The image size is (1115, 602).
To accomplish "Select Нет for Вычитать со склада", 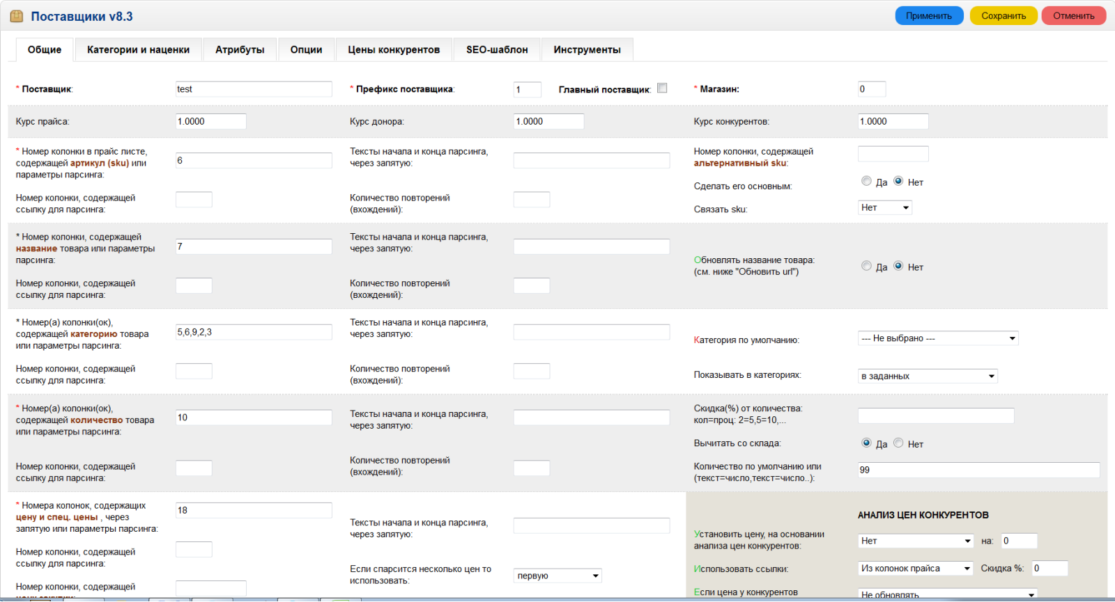I will tap(898, 443).
